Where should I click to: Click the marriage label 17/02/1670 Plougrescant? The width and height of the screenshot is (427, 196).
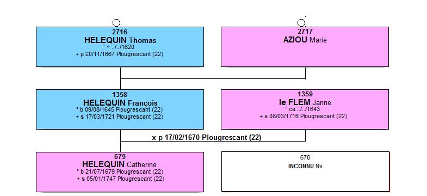[x=206, y=138]
